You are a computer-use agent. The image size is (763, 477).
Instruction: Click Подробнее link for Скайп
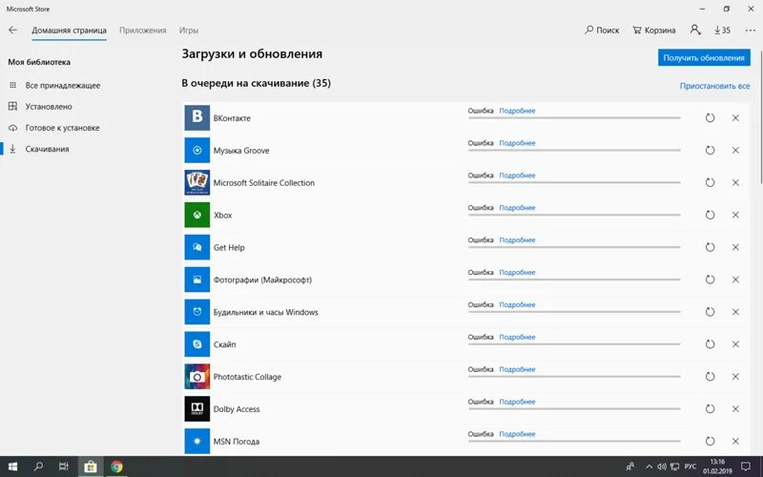click(517, 337)
